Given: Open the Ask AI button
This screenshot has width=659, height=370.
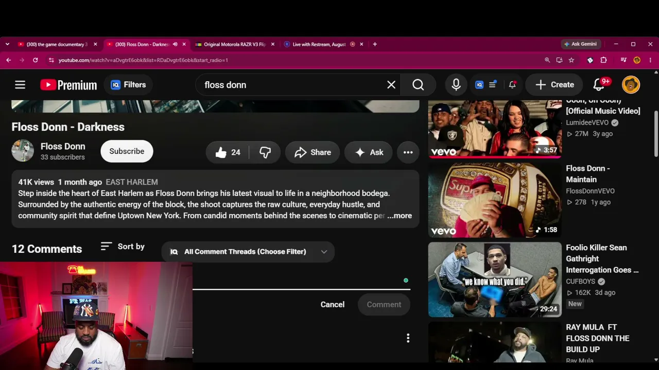Looking at the screenshot, I should coord(369,152).
